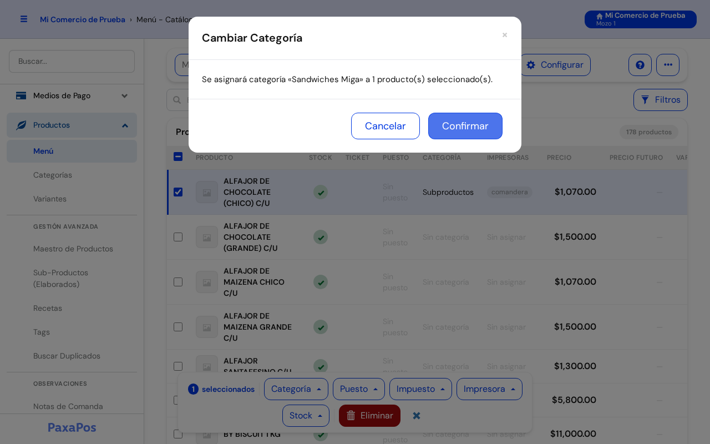Check ALFAJOR DE MAIZENA CHICO checkbox
Viewport: 710px width, 444px height.
178,282
